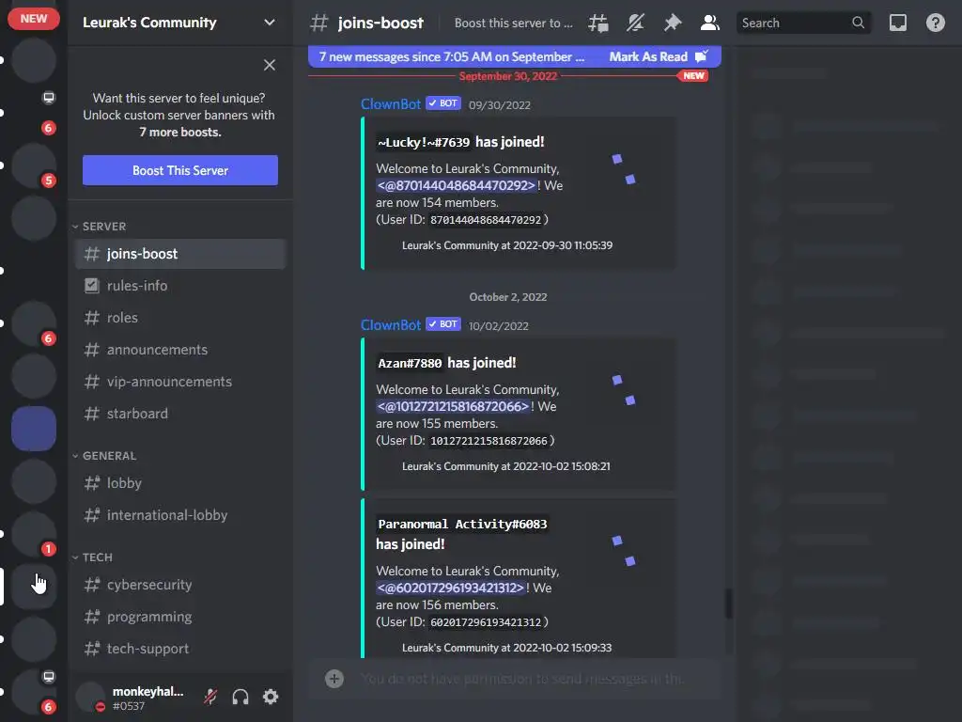This screenshot has height=722, width=962.
Task: Click user ID code 870144048684470292
Action: (486, 220)
